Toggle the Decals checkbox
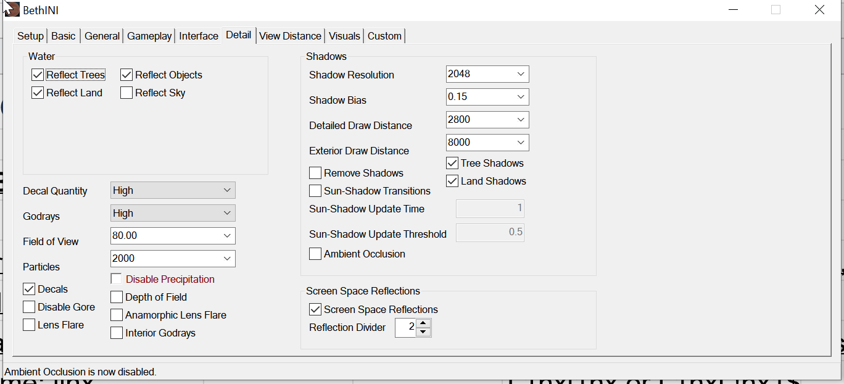This screenshot has width=844, height=384. (29, 289)
